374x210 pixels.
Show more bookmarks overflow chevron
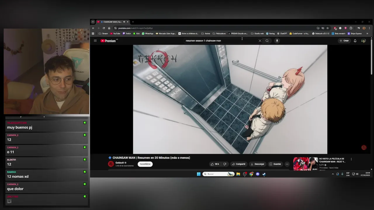click(367, 34)
